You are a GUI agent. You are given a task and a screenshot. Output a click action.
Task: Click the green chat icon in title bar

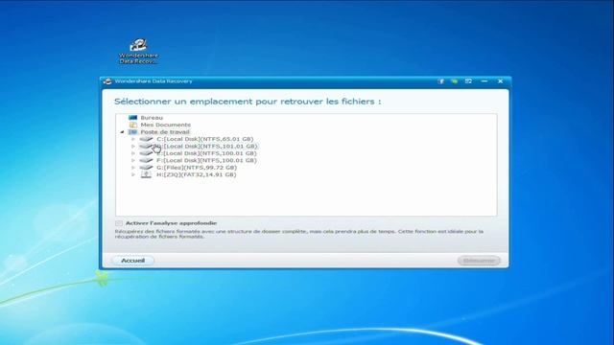454,81
